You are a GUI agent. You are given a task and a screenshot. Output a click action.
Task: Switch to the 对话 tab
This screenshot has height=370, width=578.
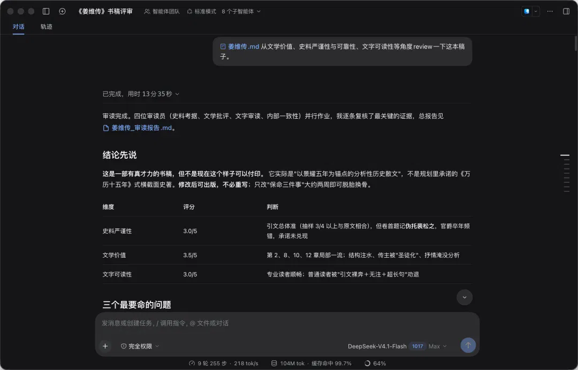coord(18,27)
